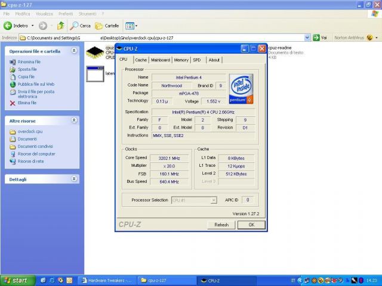
Task: Click the Refresh button in CPU-Z
Action: (x=221, y=225)
